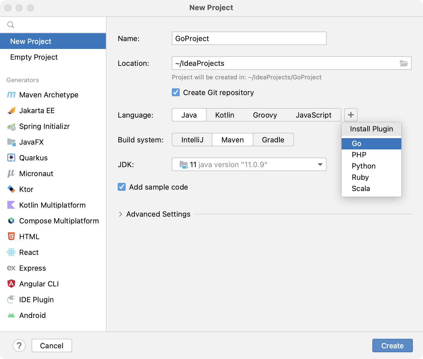Viewport: 423px width, 359px height.
Task: Choose the Kotlin Multiplatform icon
Action: tap(11, 205)
